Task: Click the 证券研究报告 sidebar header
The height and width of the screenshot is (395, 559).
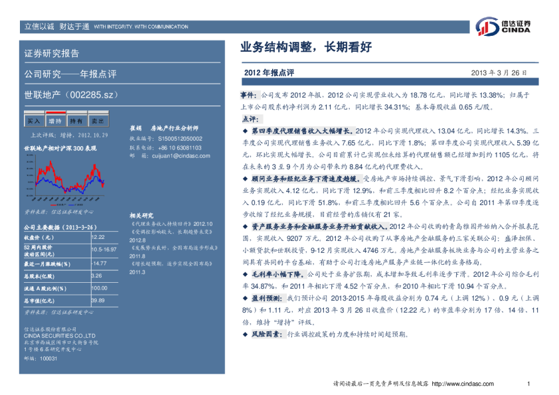Action: (x=52, y=53)
